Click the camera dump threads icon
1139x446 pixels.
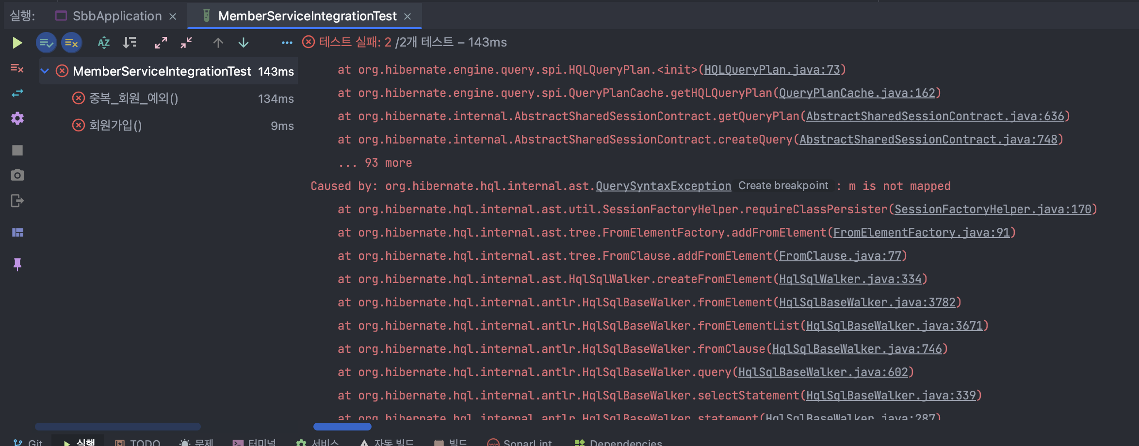(x=17, y=175)
